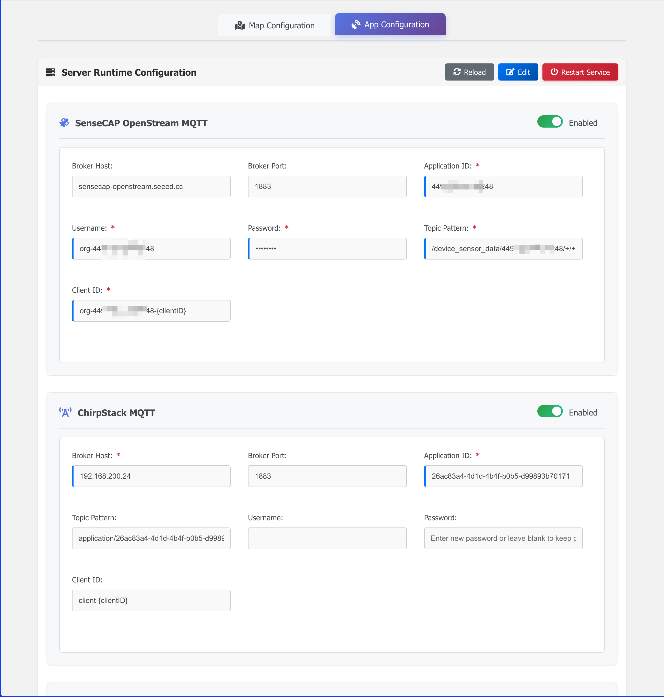
Task: Focus the client-{clientID} Client ID field
Action: pos(151,600)
